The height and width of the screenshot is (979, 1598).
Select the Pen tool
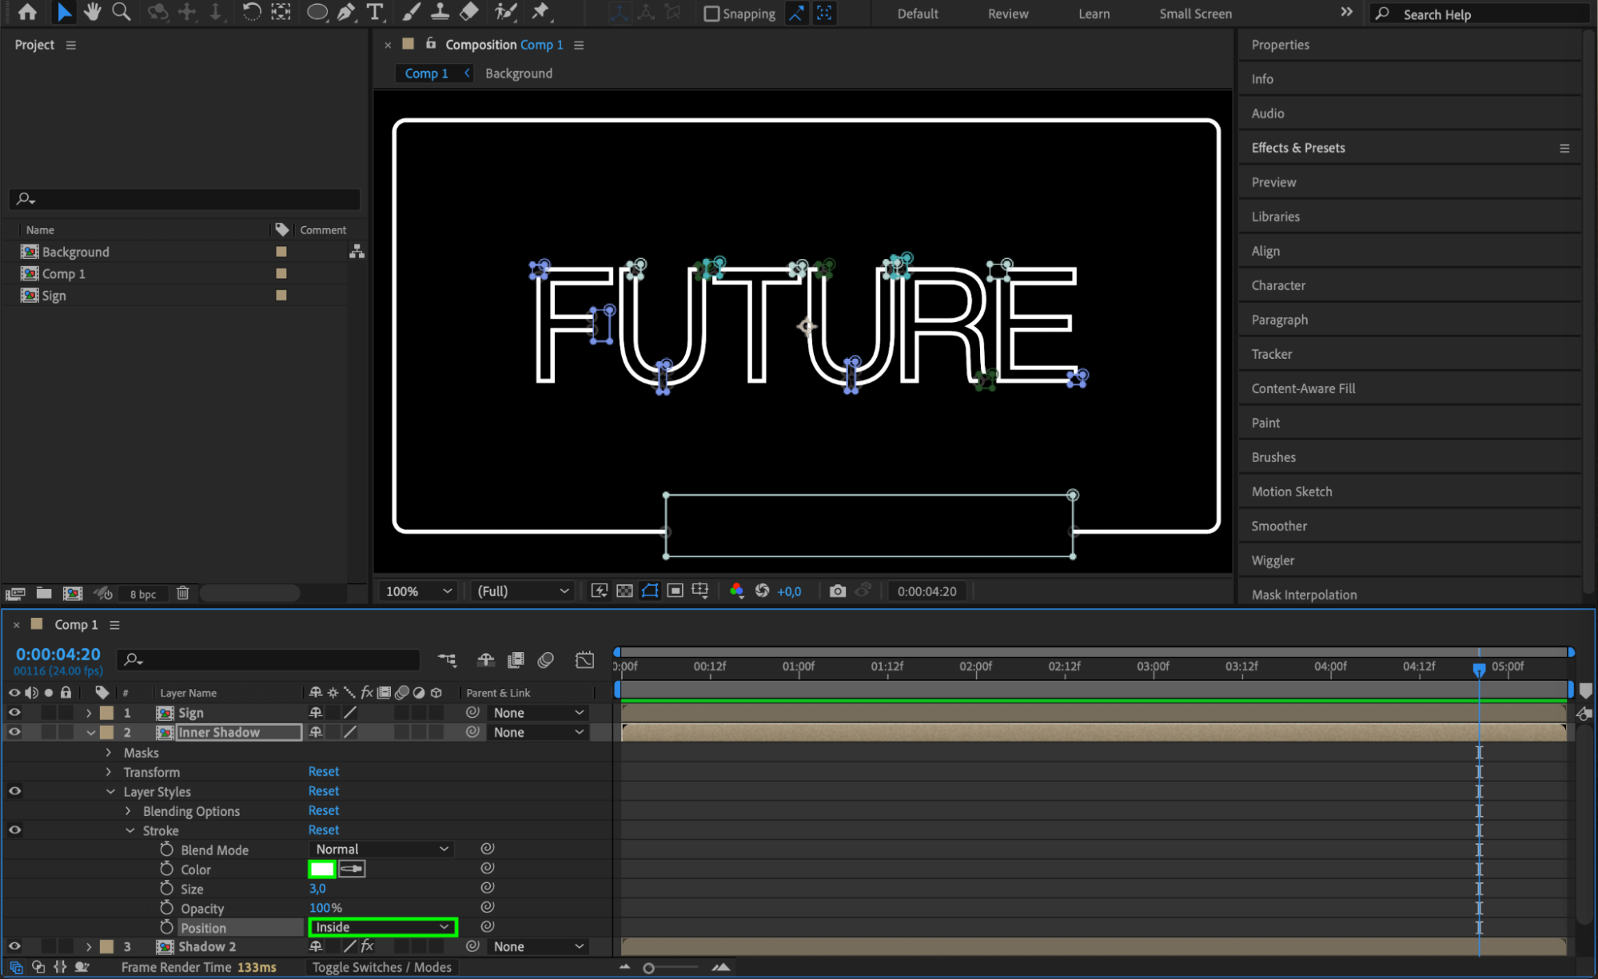[x=346, y=12]
